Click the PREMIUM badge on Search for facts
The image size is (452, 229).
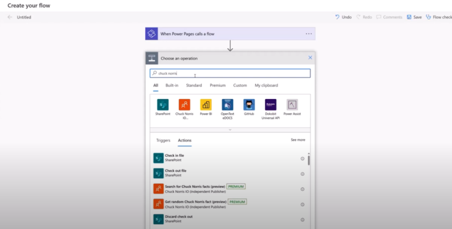[236, 186]
